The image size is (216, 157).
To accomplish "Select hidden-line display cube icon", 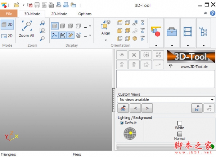I will click(71, 26).
